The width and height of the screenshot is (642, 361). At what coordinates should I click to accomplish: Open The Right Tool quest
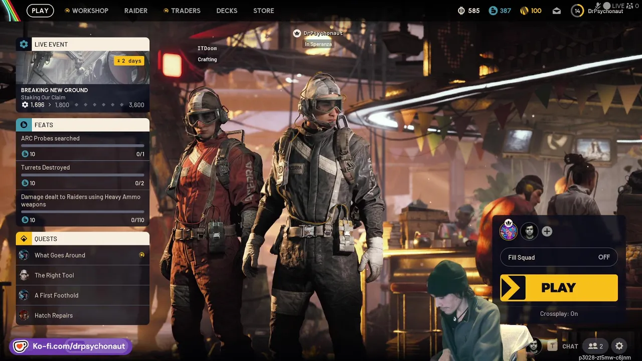coord(83,275)
